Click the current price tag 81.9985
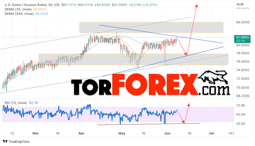255x146 pixels. 242,39
